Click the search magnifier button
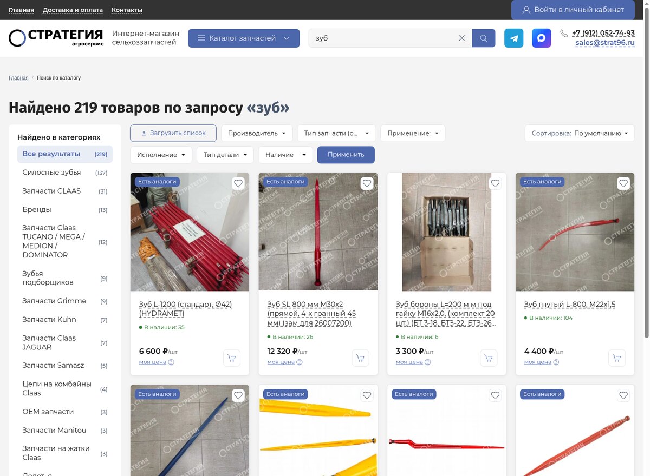This screenshot has height=476, width=650. tap(483, 38)
